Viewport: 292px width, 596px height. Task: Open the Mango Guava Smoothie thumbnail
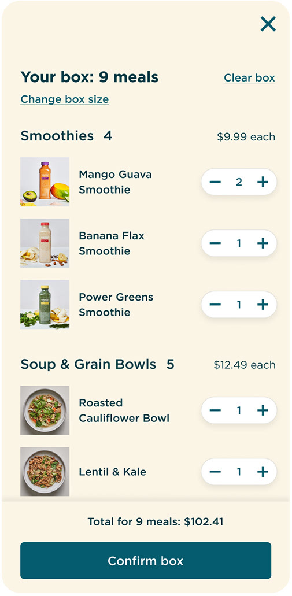[x=45, y=182]
